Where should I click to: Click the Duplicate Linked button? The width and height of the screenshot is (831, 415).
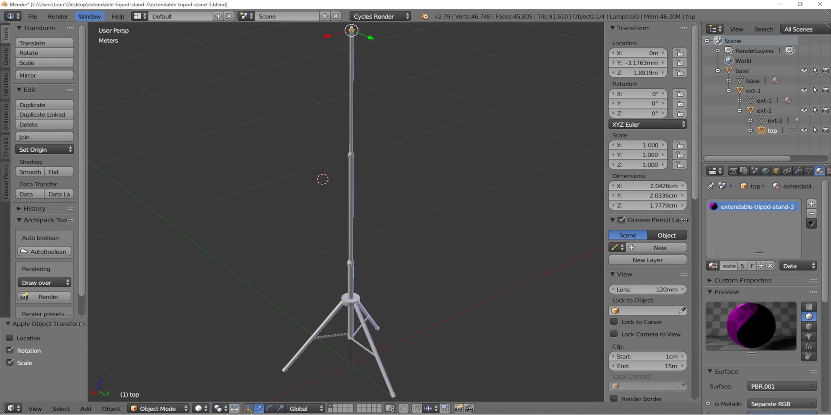coord(45,115)
